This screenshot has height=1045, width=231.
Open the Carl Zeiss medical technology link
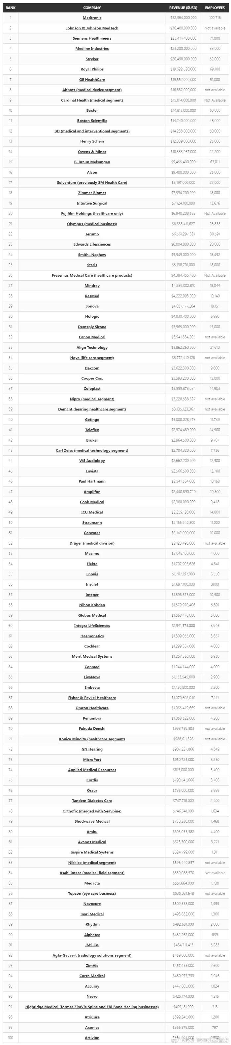(x=92, y=451)
